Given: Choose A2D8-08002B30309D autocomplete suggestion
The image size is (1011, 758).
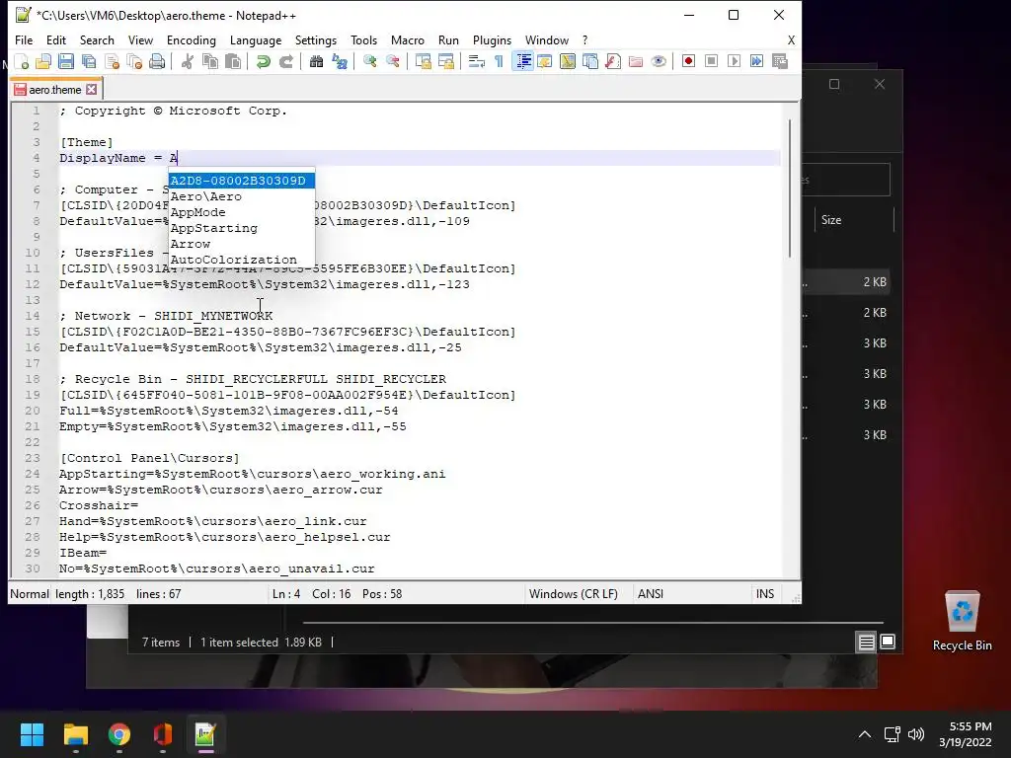Looking at the screenshot, I should click(241, 181).
